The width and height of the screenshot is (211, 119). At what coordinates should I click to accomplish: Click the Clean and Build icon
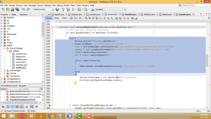[68, 9]
